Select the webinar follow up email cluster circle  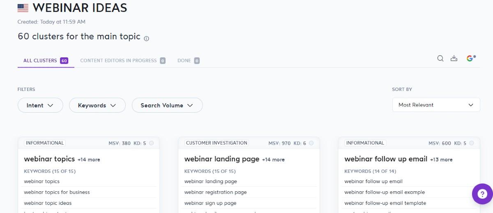point(471,143)
